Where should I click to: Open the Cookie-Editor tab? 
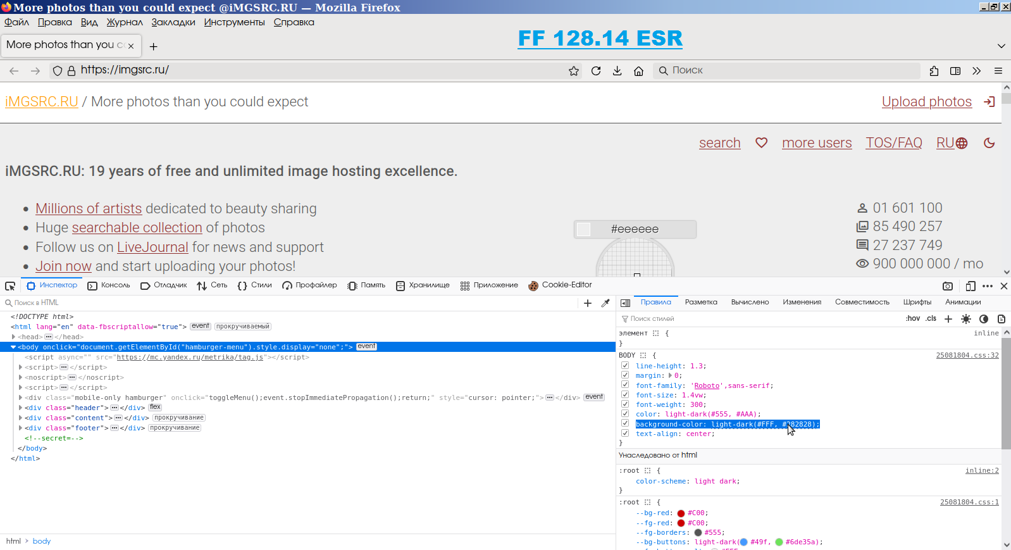pos(560,285)
